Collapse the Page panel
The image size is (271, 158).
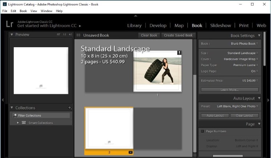(x=259, y=124)
